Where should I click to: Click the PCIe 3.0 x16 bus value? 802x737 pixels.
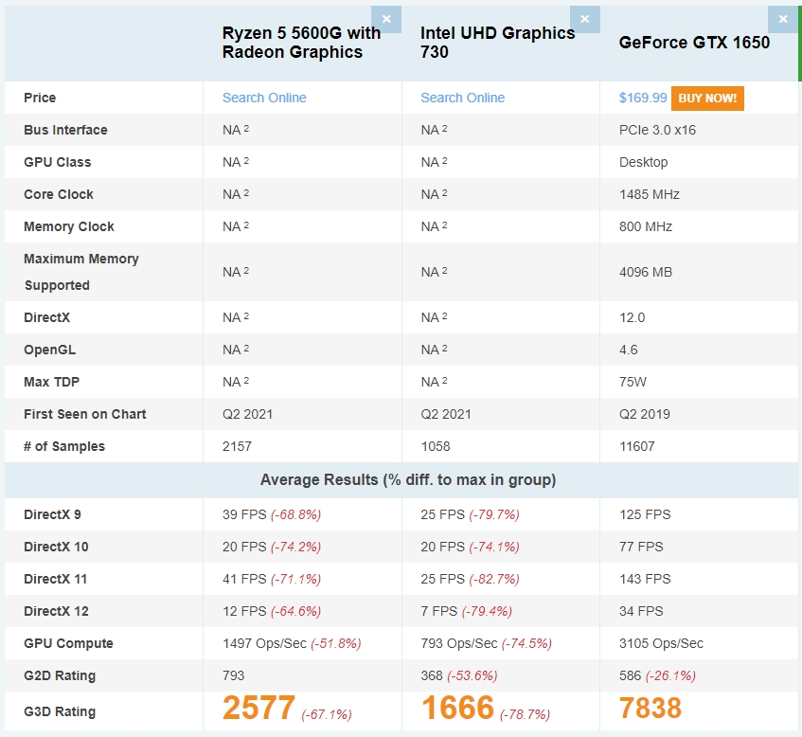[657, 130]
